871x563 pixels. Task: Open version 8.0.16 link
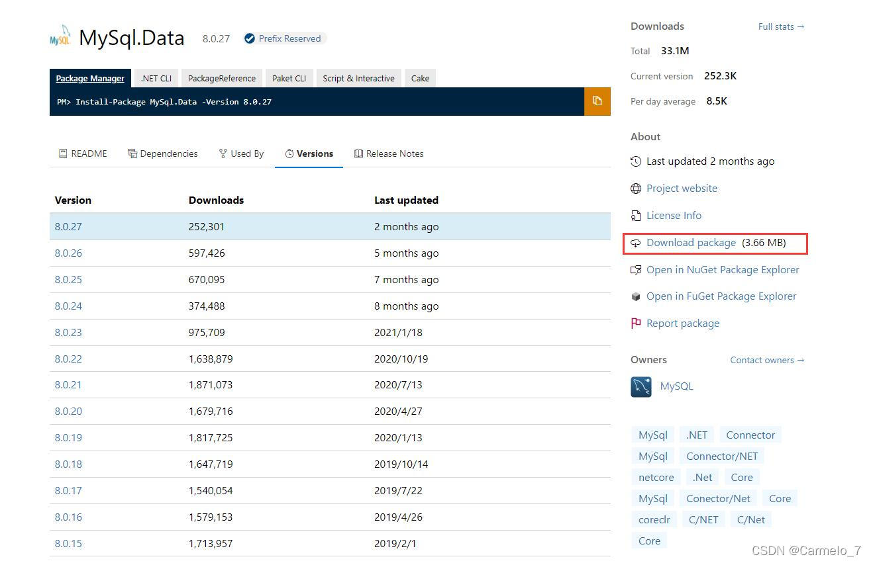[x=68, y=517]
